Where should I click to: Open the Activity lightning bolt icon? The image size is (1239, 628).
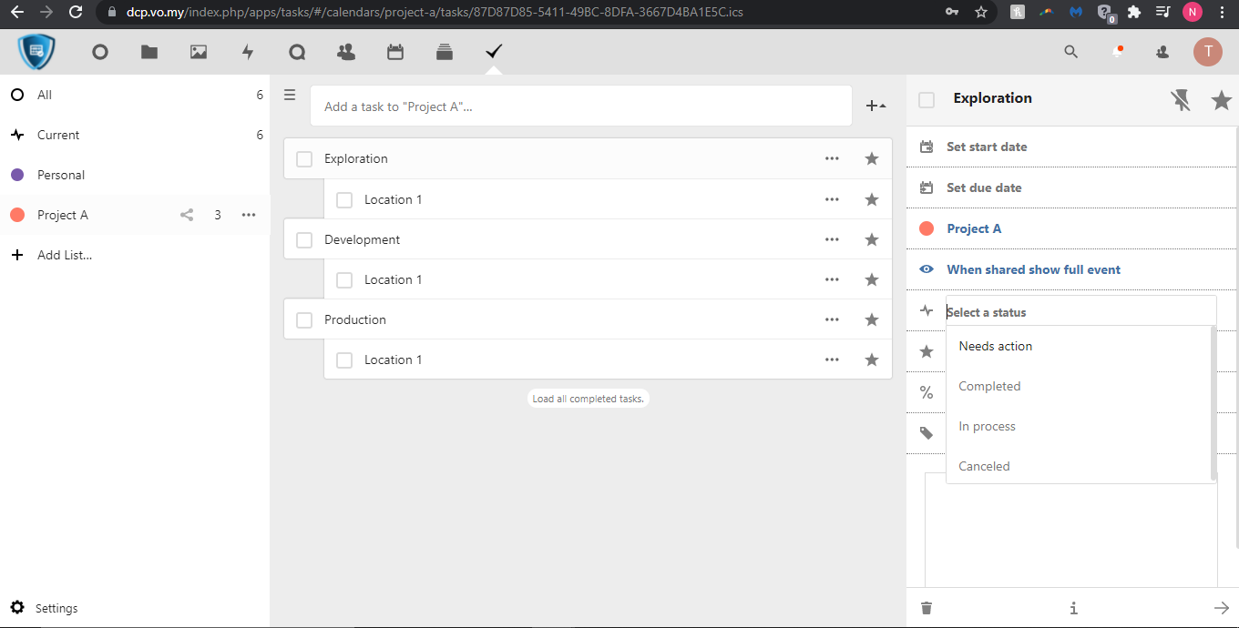[248, 53]
